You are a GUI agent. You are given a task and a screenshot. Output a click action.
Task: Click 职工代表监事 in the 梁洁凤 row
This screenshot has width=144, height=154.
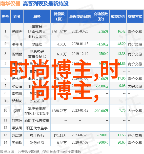point(37,128)
